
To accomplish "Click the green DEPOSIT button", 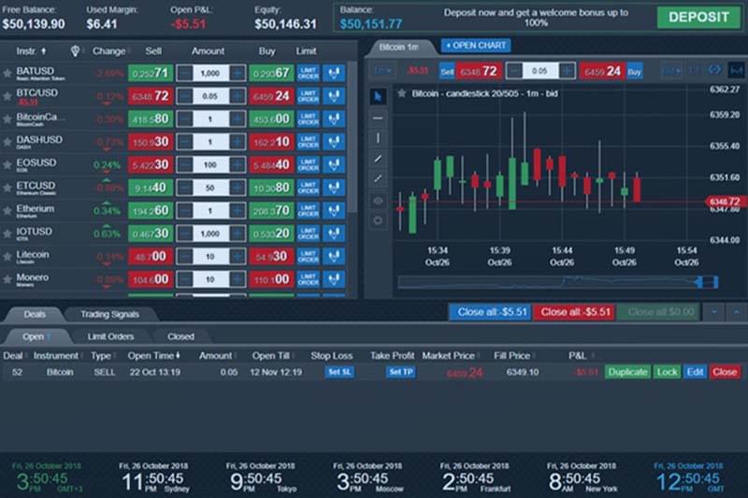I will [696, 18].
